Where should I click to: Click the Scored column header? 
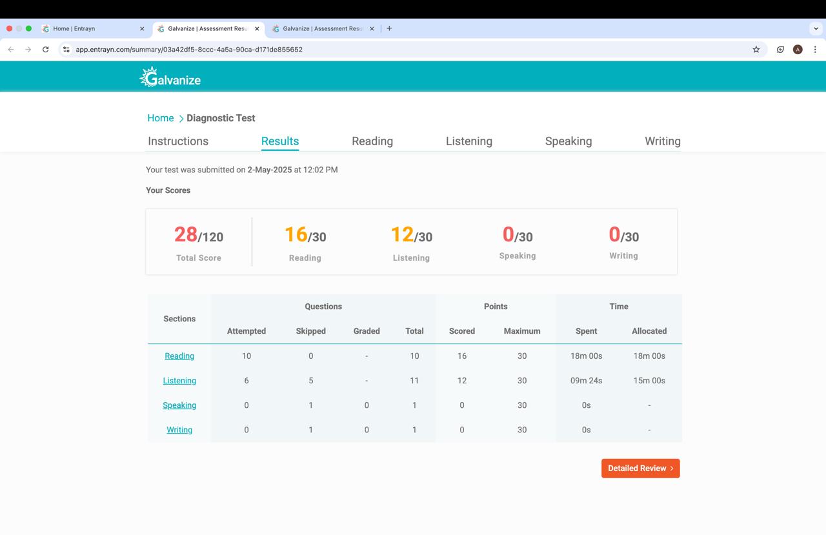click(462, 331)
